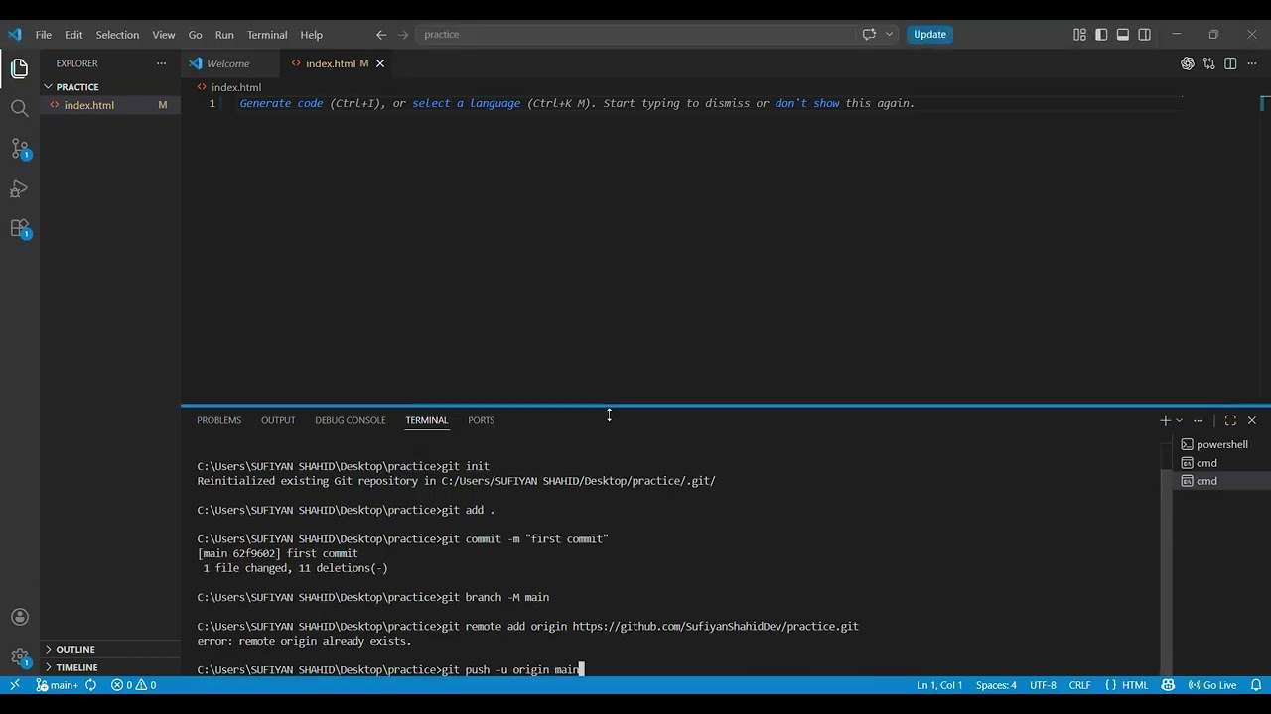
Task: Click the Update button in title bar
Action: point(929,35)
